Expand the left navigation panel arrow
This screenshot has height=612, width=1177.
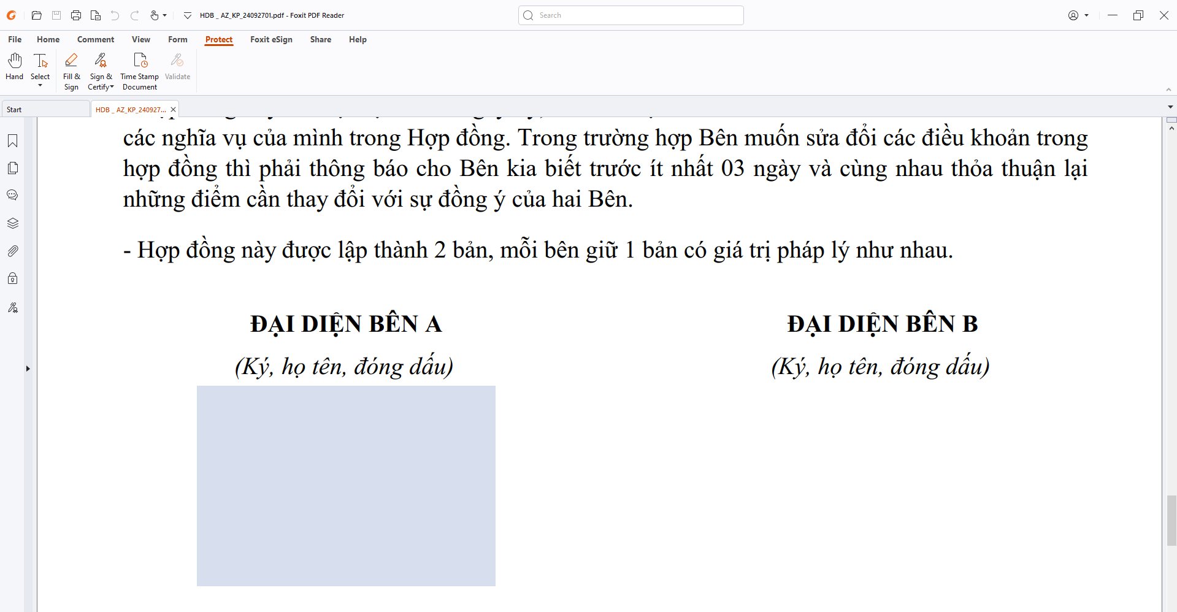[28, 369]
